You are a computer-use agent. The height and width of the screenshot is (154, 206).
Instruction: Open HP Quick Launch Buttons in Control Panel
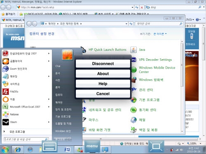point(108,50)
